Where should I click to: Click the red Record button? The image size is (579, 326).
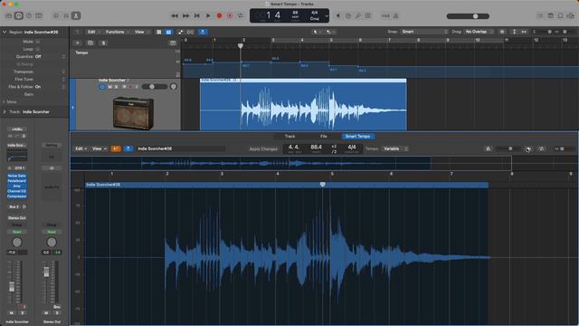[219, 16]
